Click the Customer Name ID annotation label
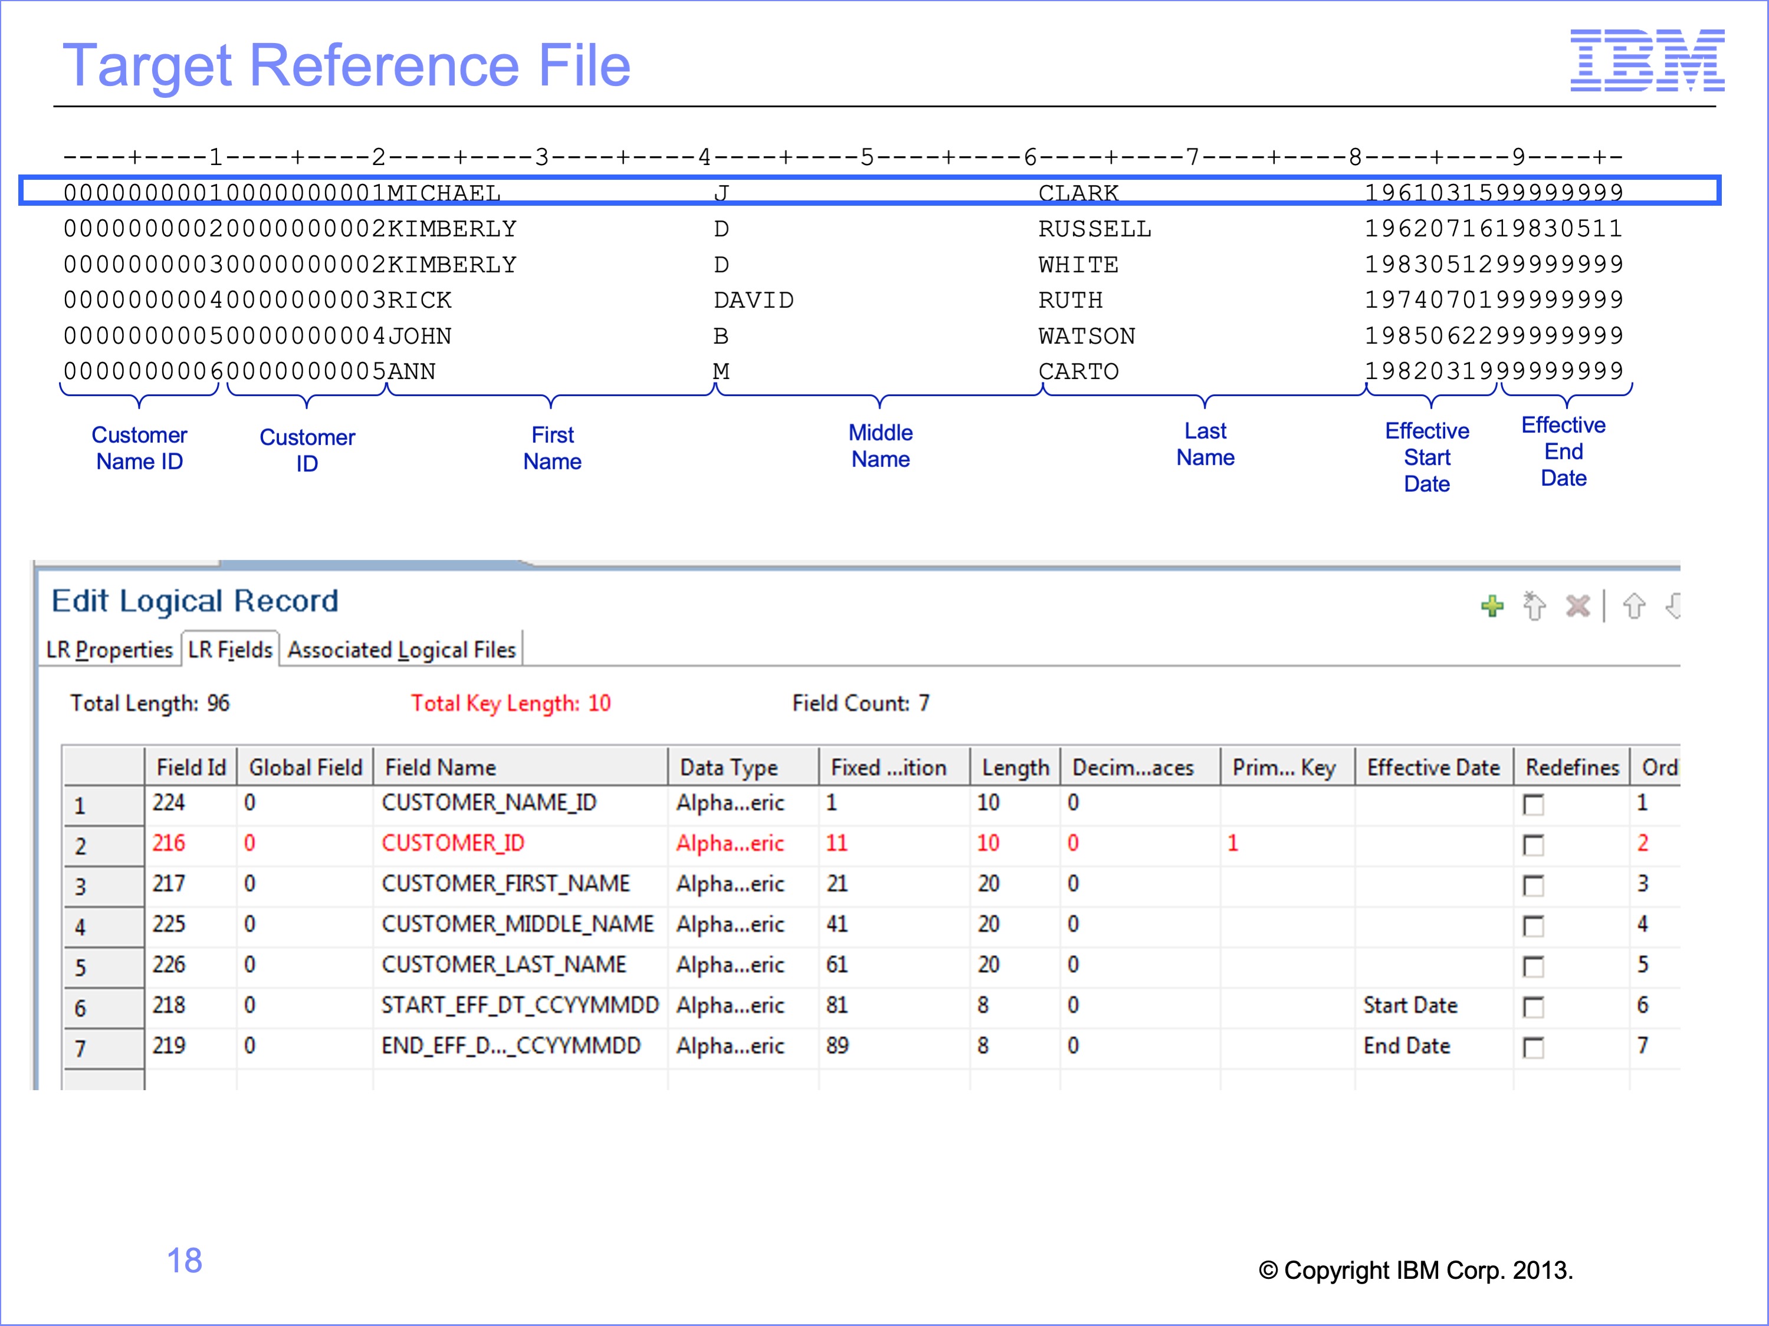Screen dimensions: 1769x1326 tap(139, 449)
